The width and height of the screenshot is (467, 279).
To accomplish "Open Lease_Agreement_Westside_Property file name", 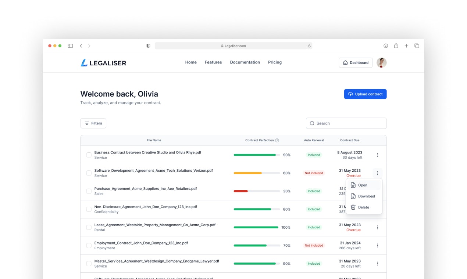I will (155, 225).
